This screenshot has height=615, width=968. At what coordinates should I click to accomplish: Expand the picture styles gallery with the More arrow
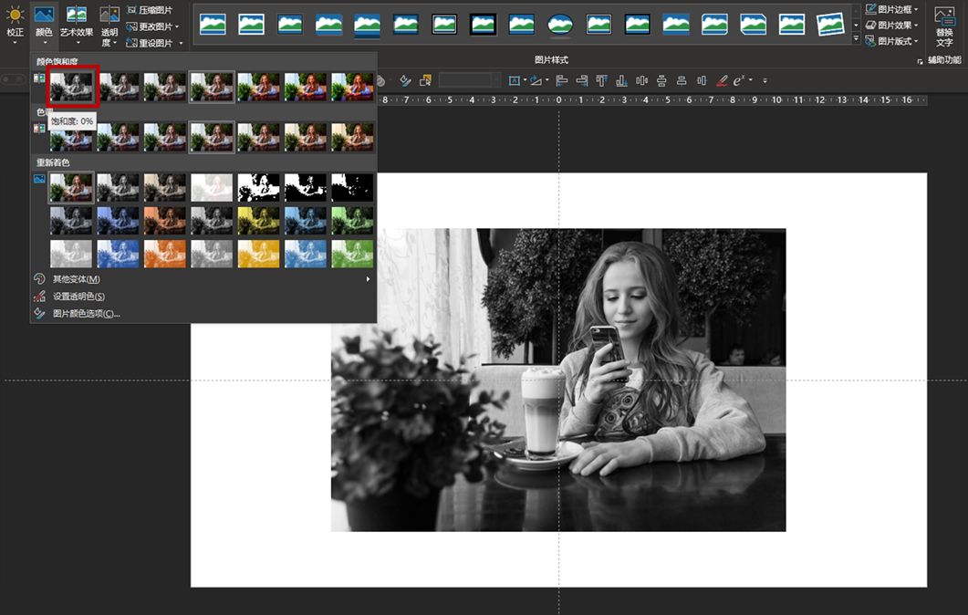(856, 39)
